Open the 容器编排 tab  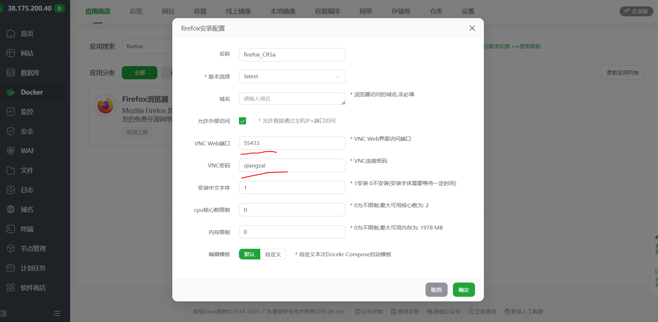click(x=327, y=11)
